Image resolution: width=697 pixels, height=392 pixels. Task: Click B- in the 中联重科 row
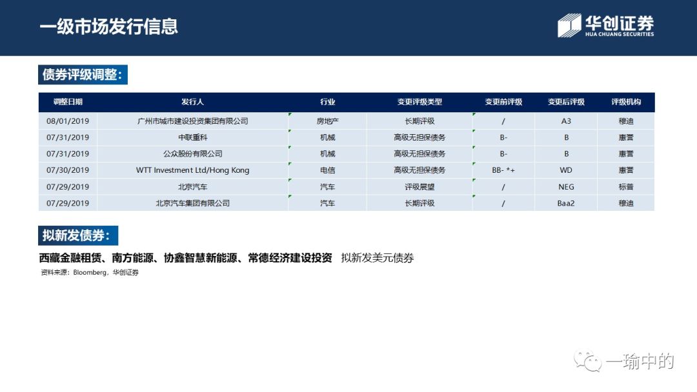pyautogui.click(x=503, y=137)
